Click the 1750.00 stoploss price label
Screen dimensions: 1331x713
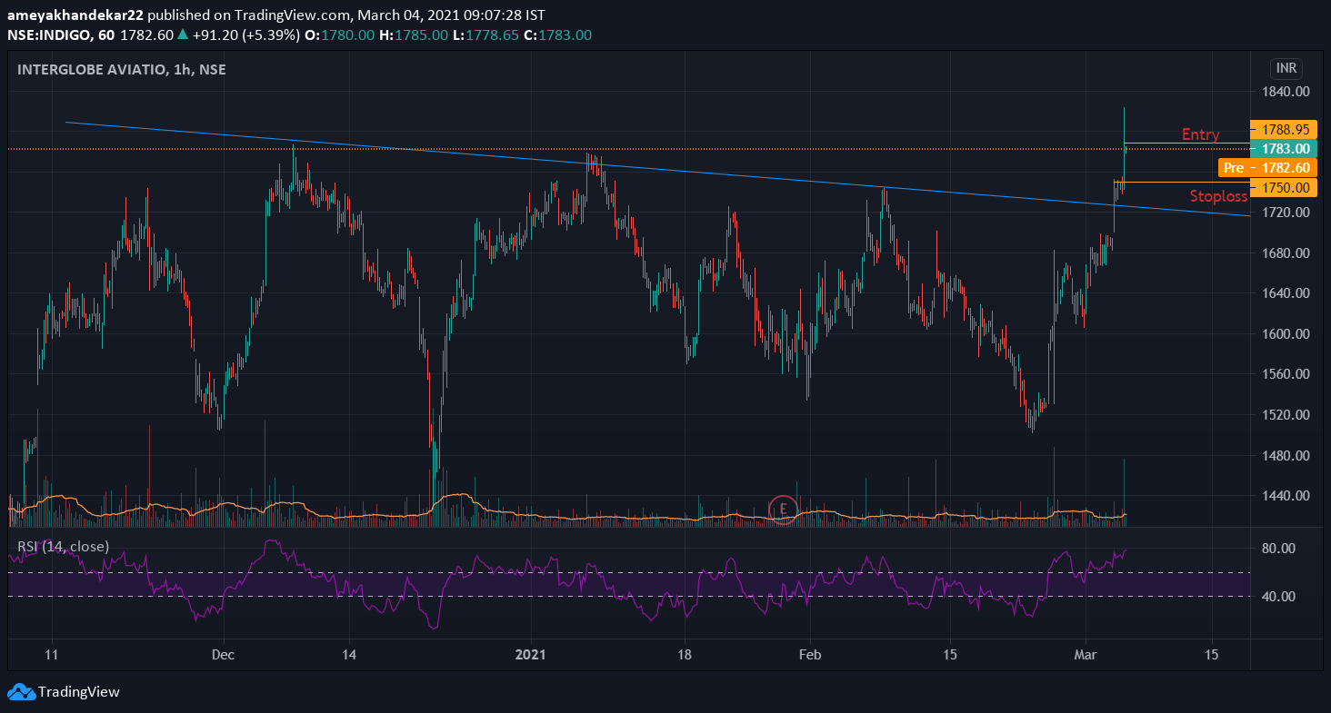(1284, 187)
